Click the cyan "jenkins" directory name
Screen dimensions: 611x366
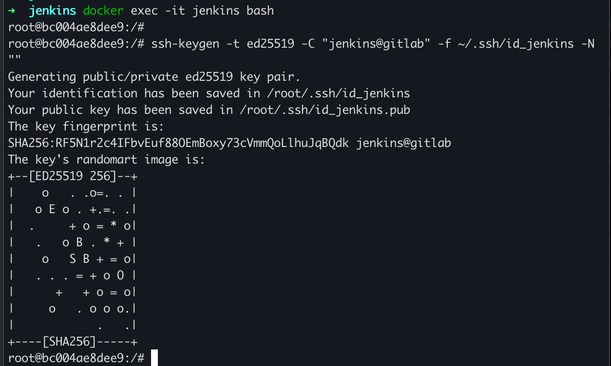click(53, 11)
